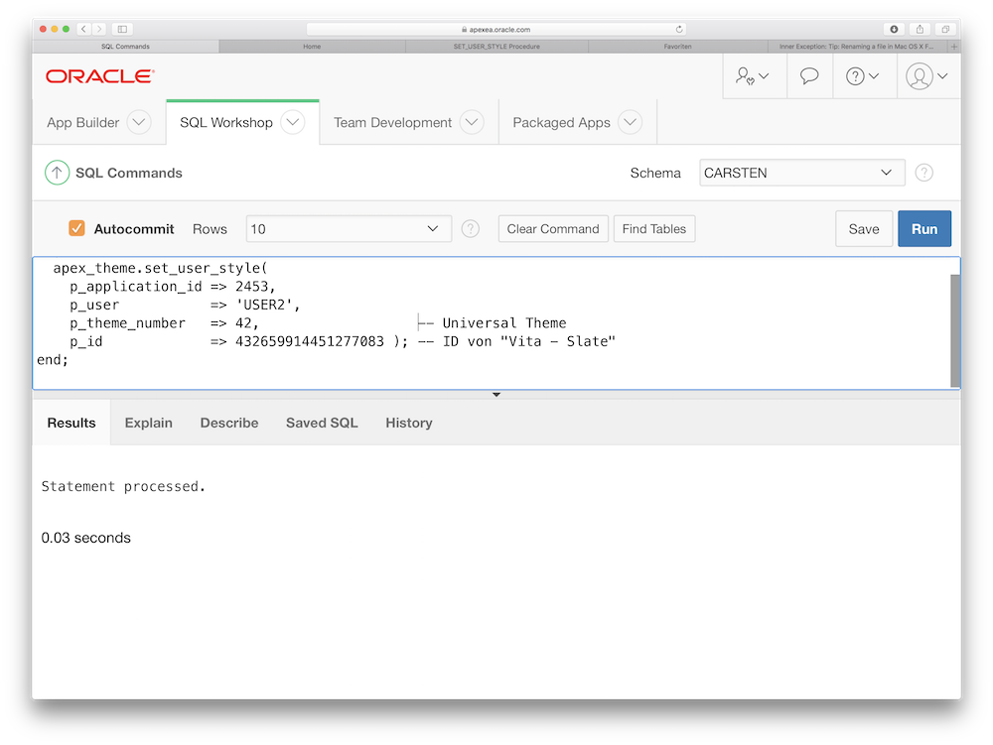Switch to the SET_USER_STYLE Procedure browser tab

(x=496, y=46)
